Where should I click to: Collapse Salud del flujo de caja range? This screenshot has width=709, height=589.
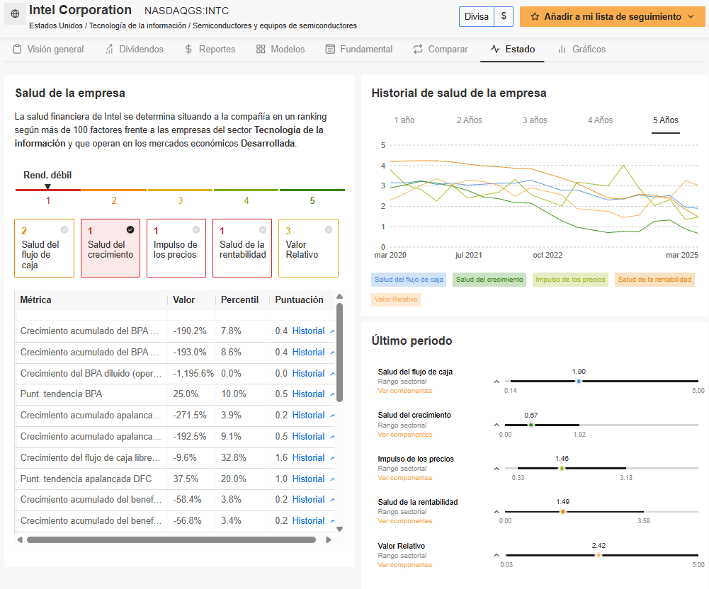(497, 382)
